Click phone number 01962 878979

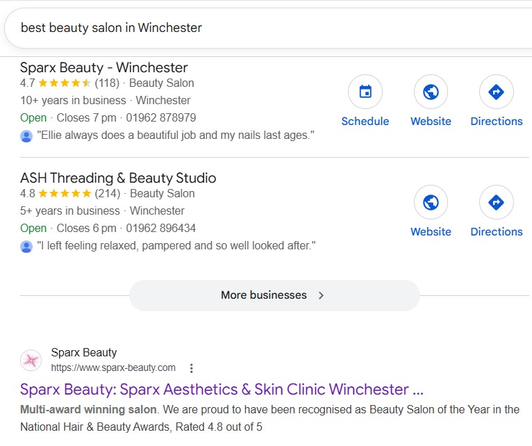[161, 118]
